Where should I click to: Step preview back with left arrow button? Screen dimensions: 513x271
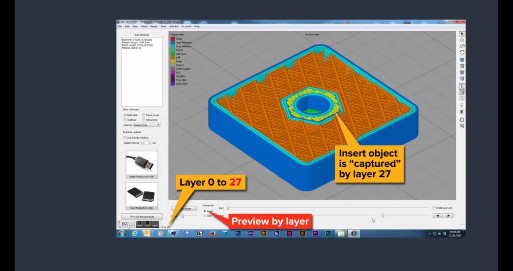click(x=437, y=215)
